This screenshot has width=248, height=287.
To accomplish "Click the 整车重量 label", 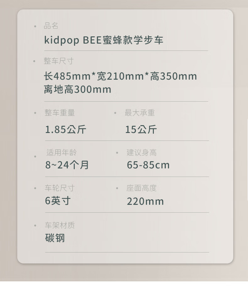I will click(x=60, y=113).
